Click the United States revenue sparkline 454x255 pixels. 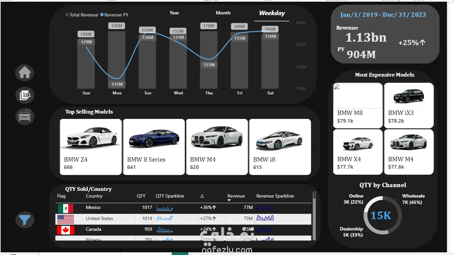click(x=265, y=218)
